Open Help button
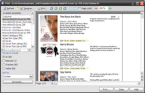This screenshot has width=145, height=93. point(136,89)
